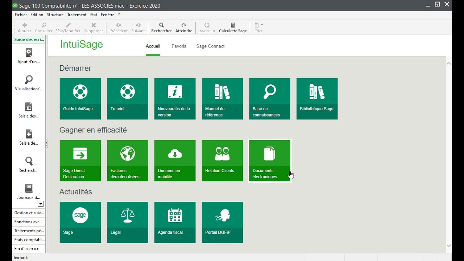
Task: Open the Sage news tile
Action: coord(80,223)
